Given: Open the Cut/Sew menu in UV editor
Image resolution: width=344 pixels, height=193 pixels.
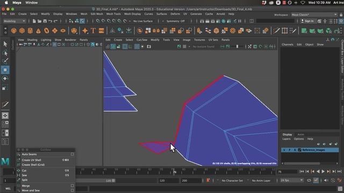Looking at the screenshot, I should (x=142, y=40).
